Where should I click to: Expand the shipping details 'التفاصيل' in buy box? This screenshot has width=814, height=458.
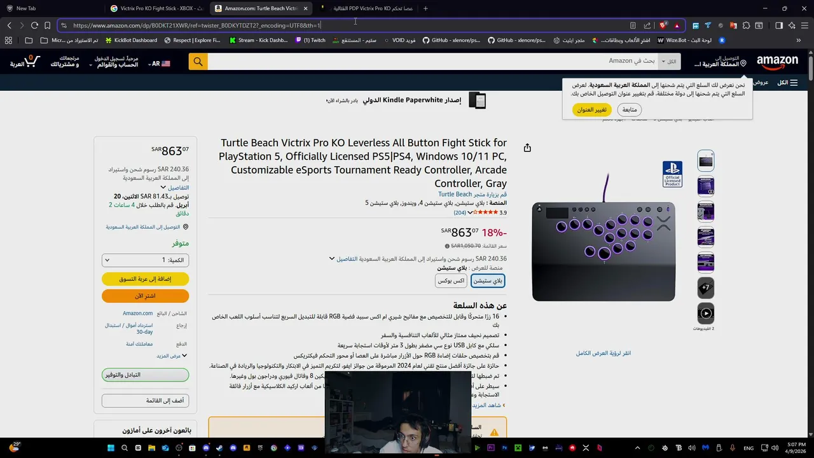[x=175, y=188]
